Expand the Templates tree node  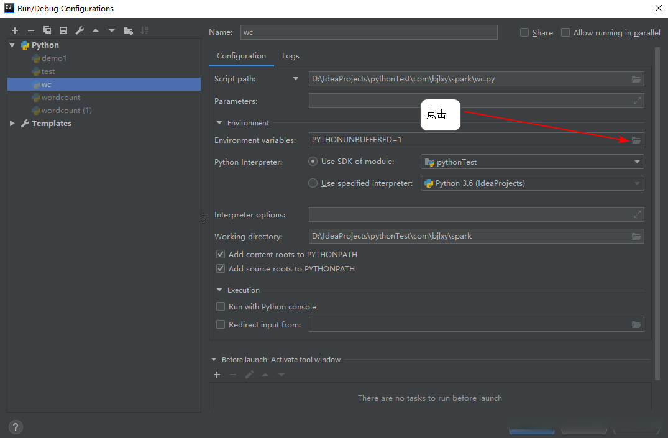(x=12, y=124)
